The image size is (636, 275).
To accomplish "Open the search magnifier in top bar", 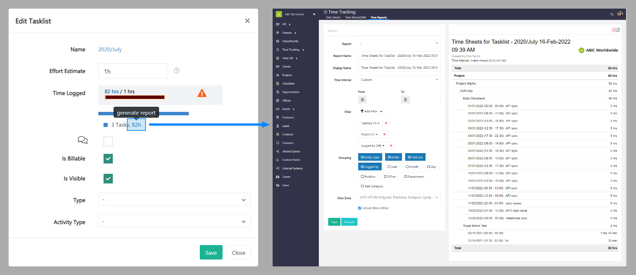I will (612, 14).
